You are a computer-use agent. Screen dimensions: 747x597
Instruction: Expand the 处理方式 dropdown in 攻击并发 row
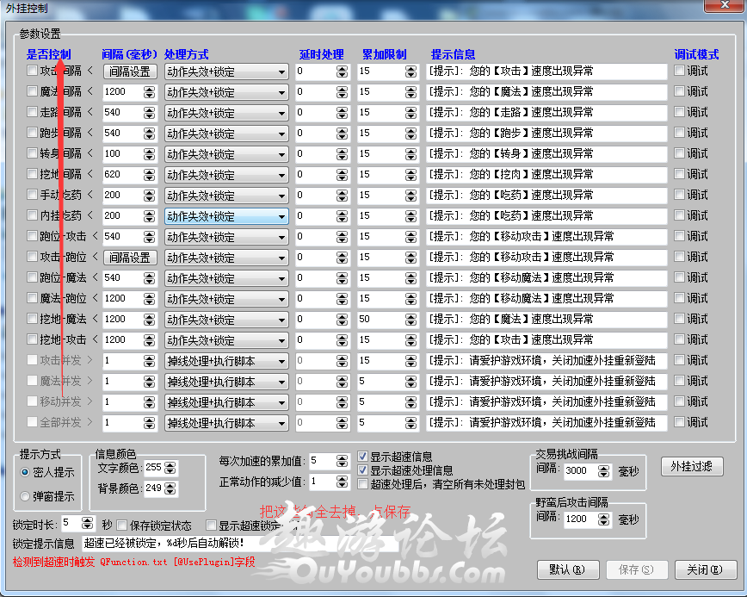click(225, 361)
